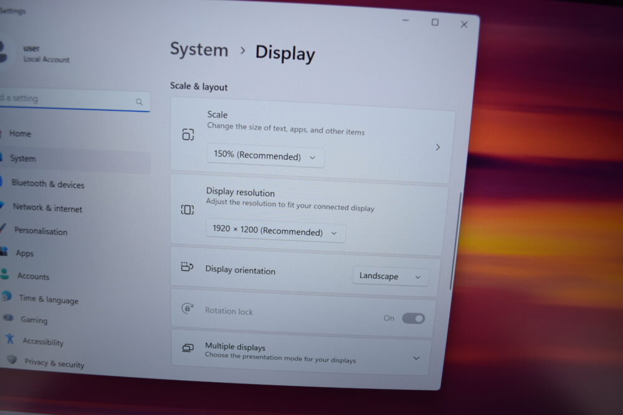Click the search magnifier icon

[x=139, y=102]
